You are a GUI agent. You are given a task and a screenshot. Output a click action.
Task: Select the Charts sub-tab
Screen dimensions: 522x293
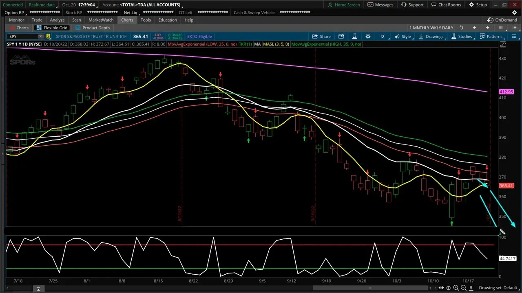19,28
